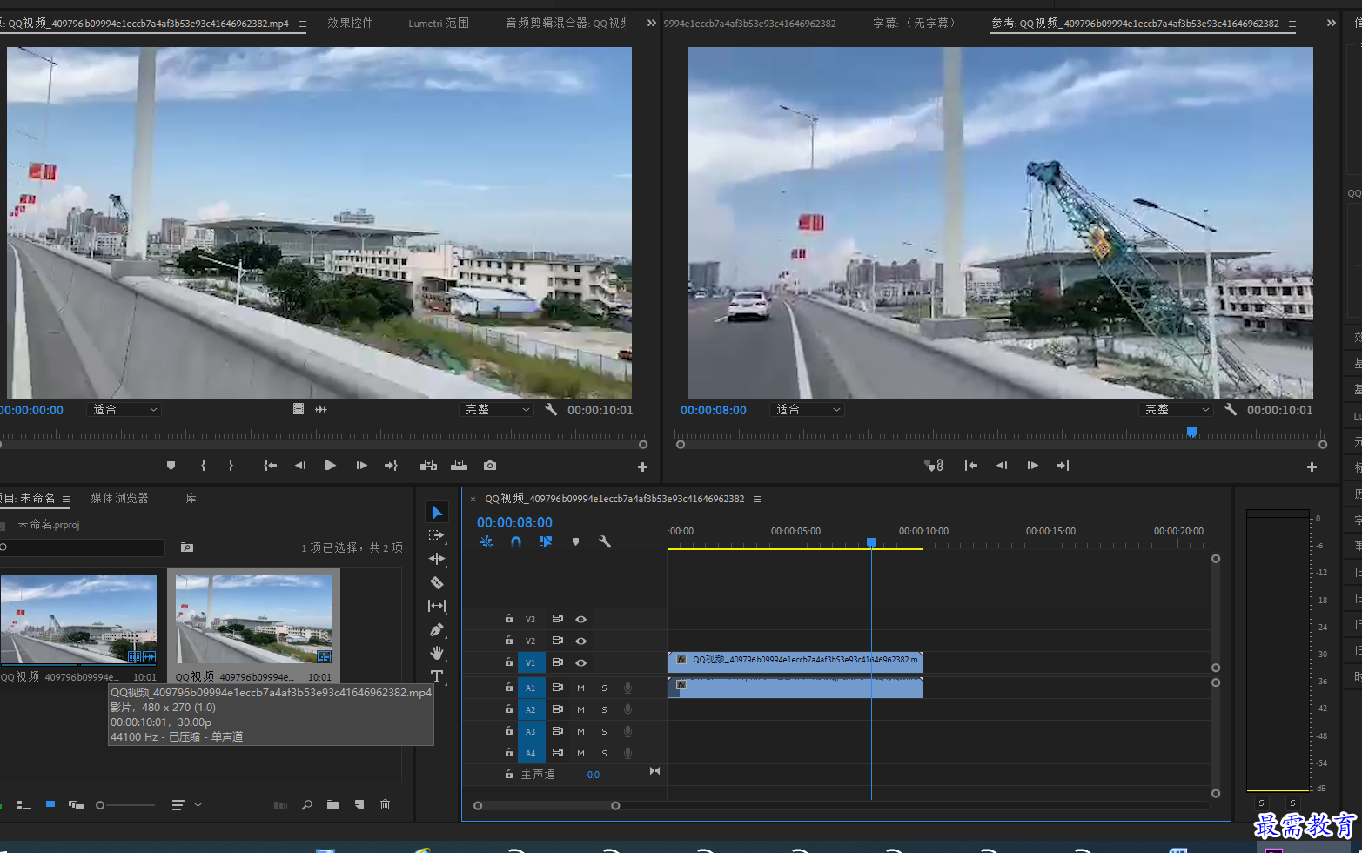Switch Project panel to icon view

pos(50,805)
